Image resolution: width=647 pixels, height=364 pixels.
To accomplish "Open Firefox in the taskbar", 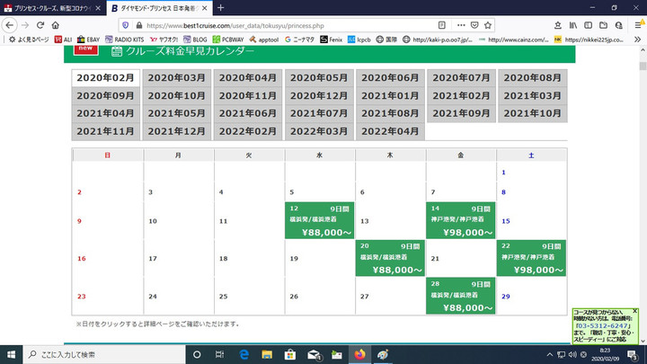I will point(360,354).
